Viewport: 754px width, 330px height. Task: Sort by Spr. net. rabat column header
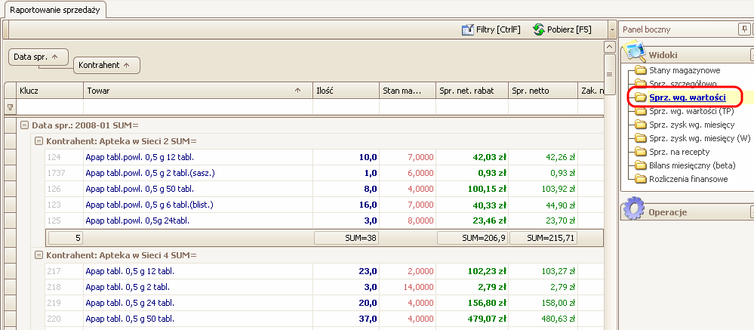[472, 91]
